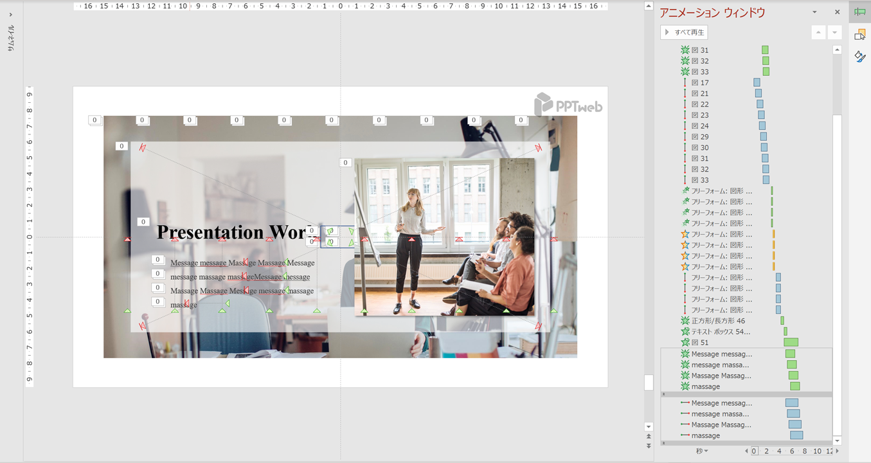This screenshot has width=871, height=463.
Task: Open the Animation pane side tab icon
Action: (x=860, y=12)
